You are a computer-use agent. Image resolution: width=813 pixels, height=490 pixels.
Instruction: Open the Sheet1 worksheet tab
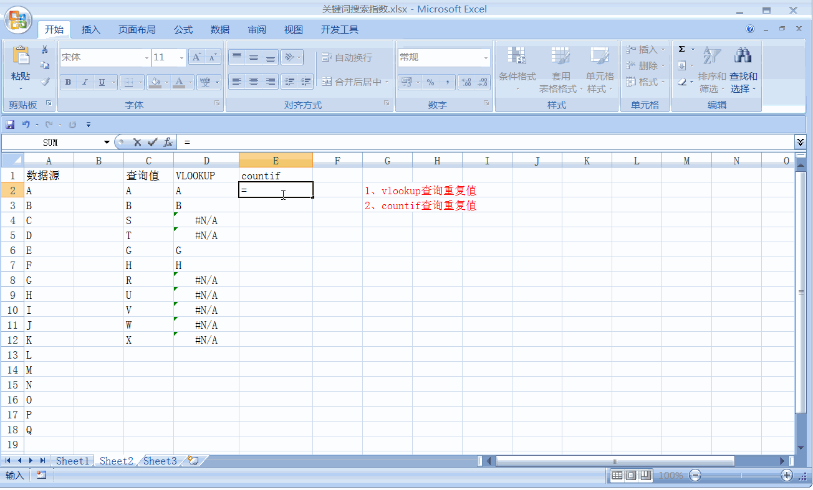[x=72, y=461]
